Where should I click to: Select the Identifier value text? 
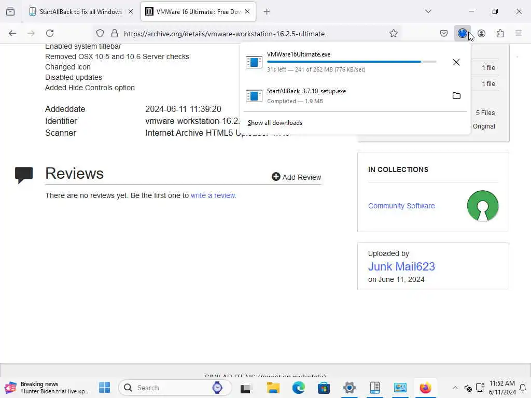(x=192, y=121)
